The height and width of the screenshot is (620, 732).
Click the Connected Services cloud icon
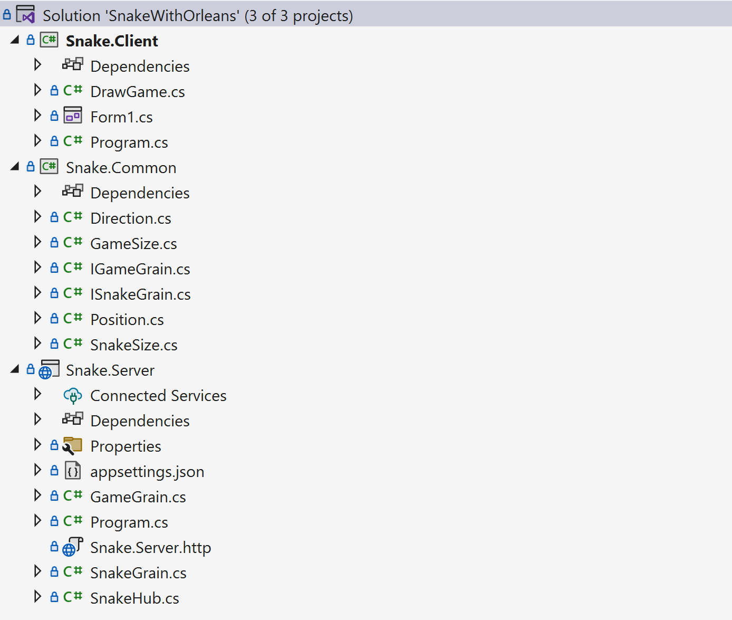[x=73, y=395]
